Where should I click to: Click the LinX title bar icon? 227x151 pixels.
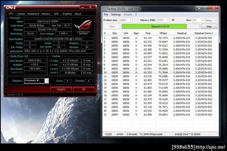pyautogui.click(x=104, y=9)
